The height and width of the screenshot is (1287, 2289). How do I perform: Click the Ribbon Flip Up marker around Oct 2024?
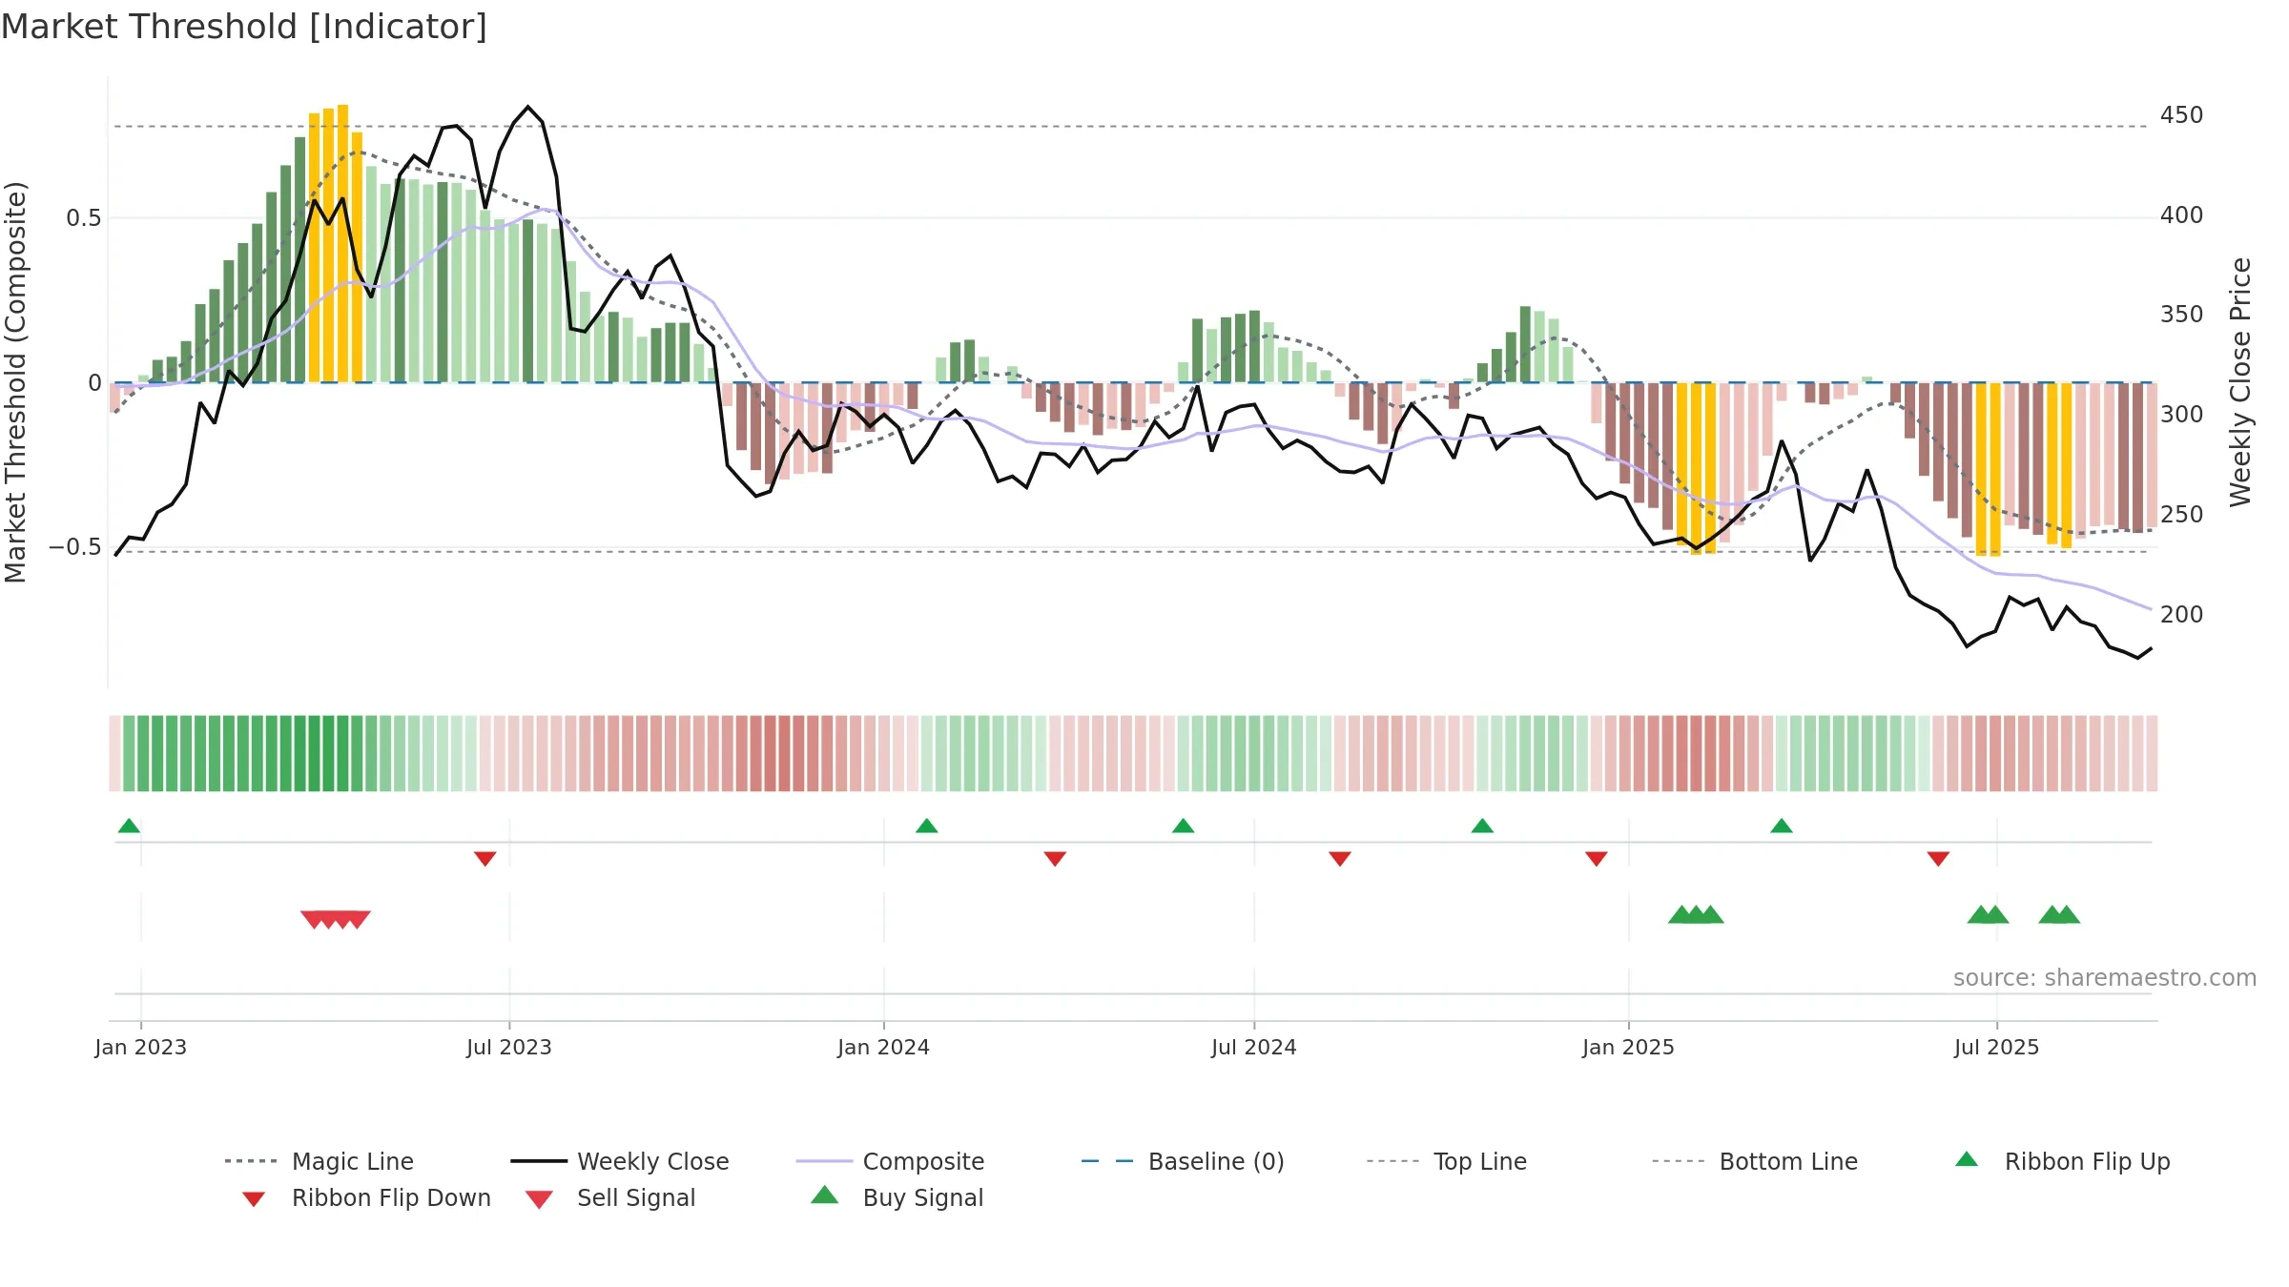click(1482, 826)
